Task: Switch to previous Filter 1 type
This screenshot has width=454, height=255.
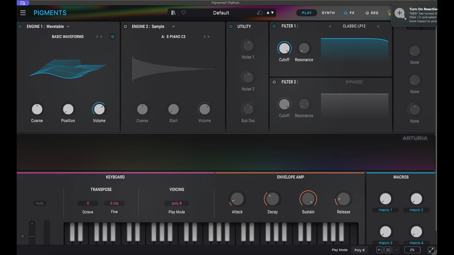Action: point(330,26)
